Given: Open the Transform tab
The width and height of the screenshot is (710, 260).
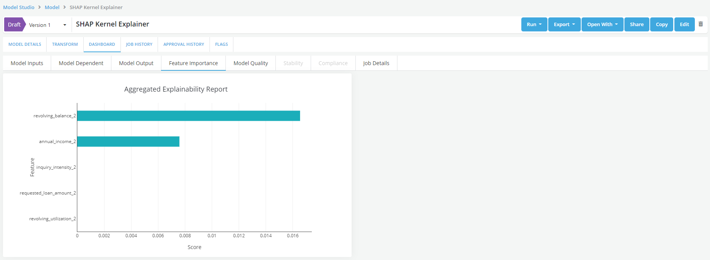Looking at the screenshot, I should (65, 44).
